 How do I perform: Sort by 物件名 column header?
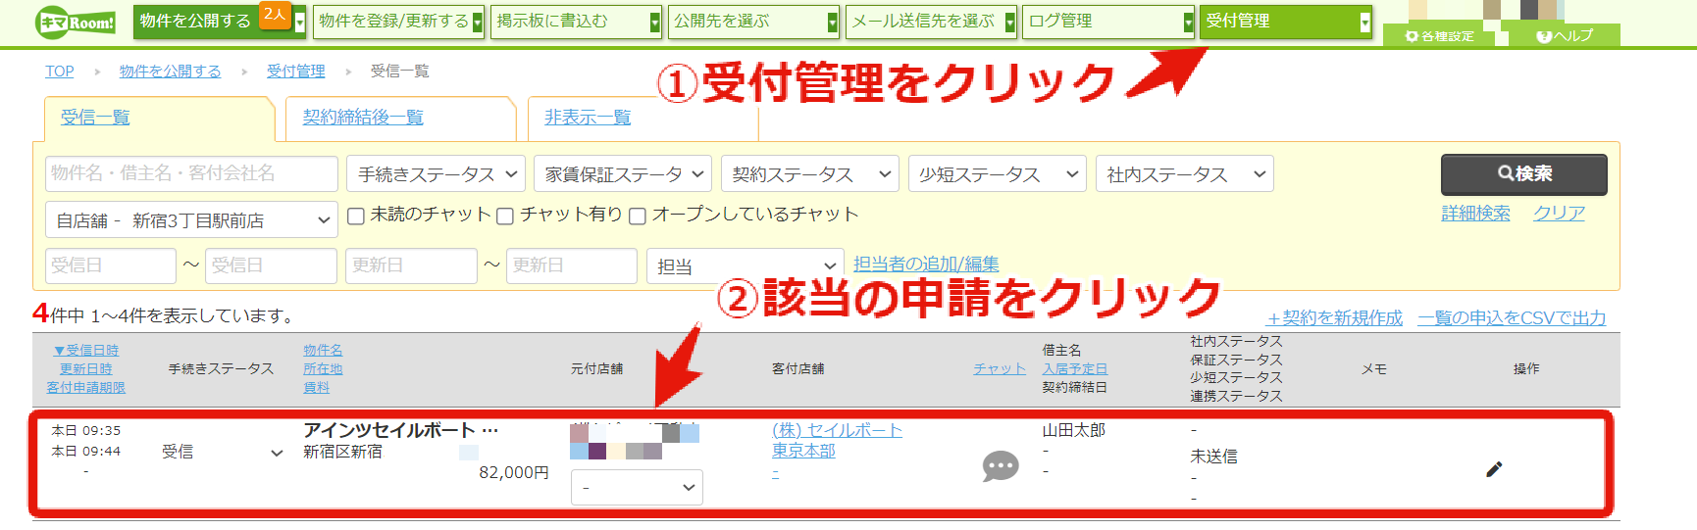click(323, 351)
